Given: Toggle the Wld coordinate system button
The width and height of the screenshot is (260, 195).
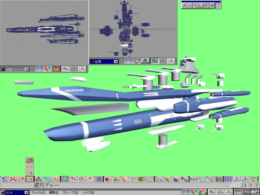Looking at the screenshot, I should [x=237, y=185].
